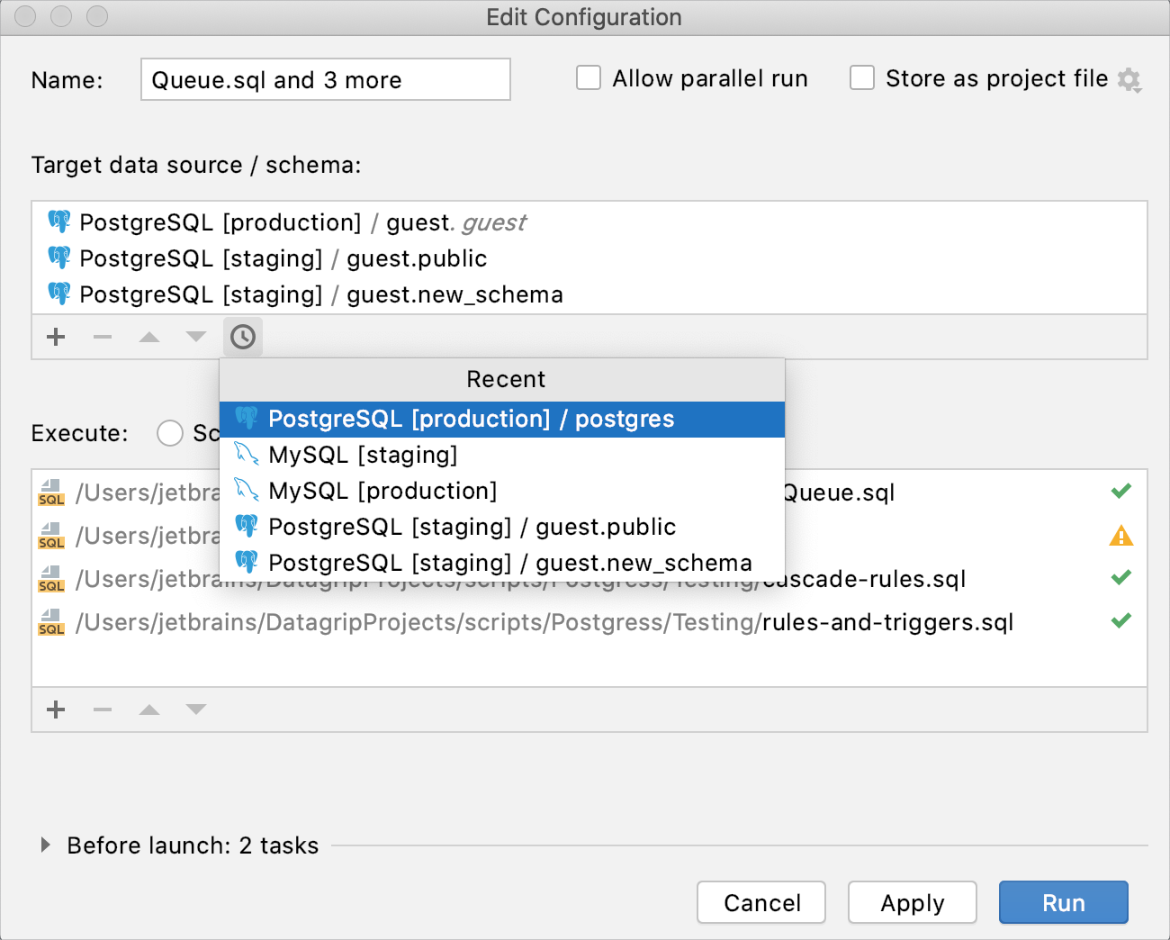
Task: Edit the configuration Name field
Action: pos(325,79)
